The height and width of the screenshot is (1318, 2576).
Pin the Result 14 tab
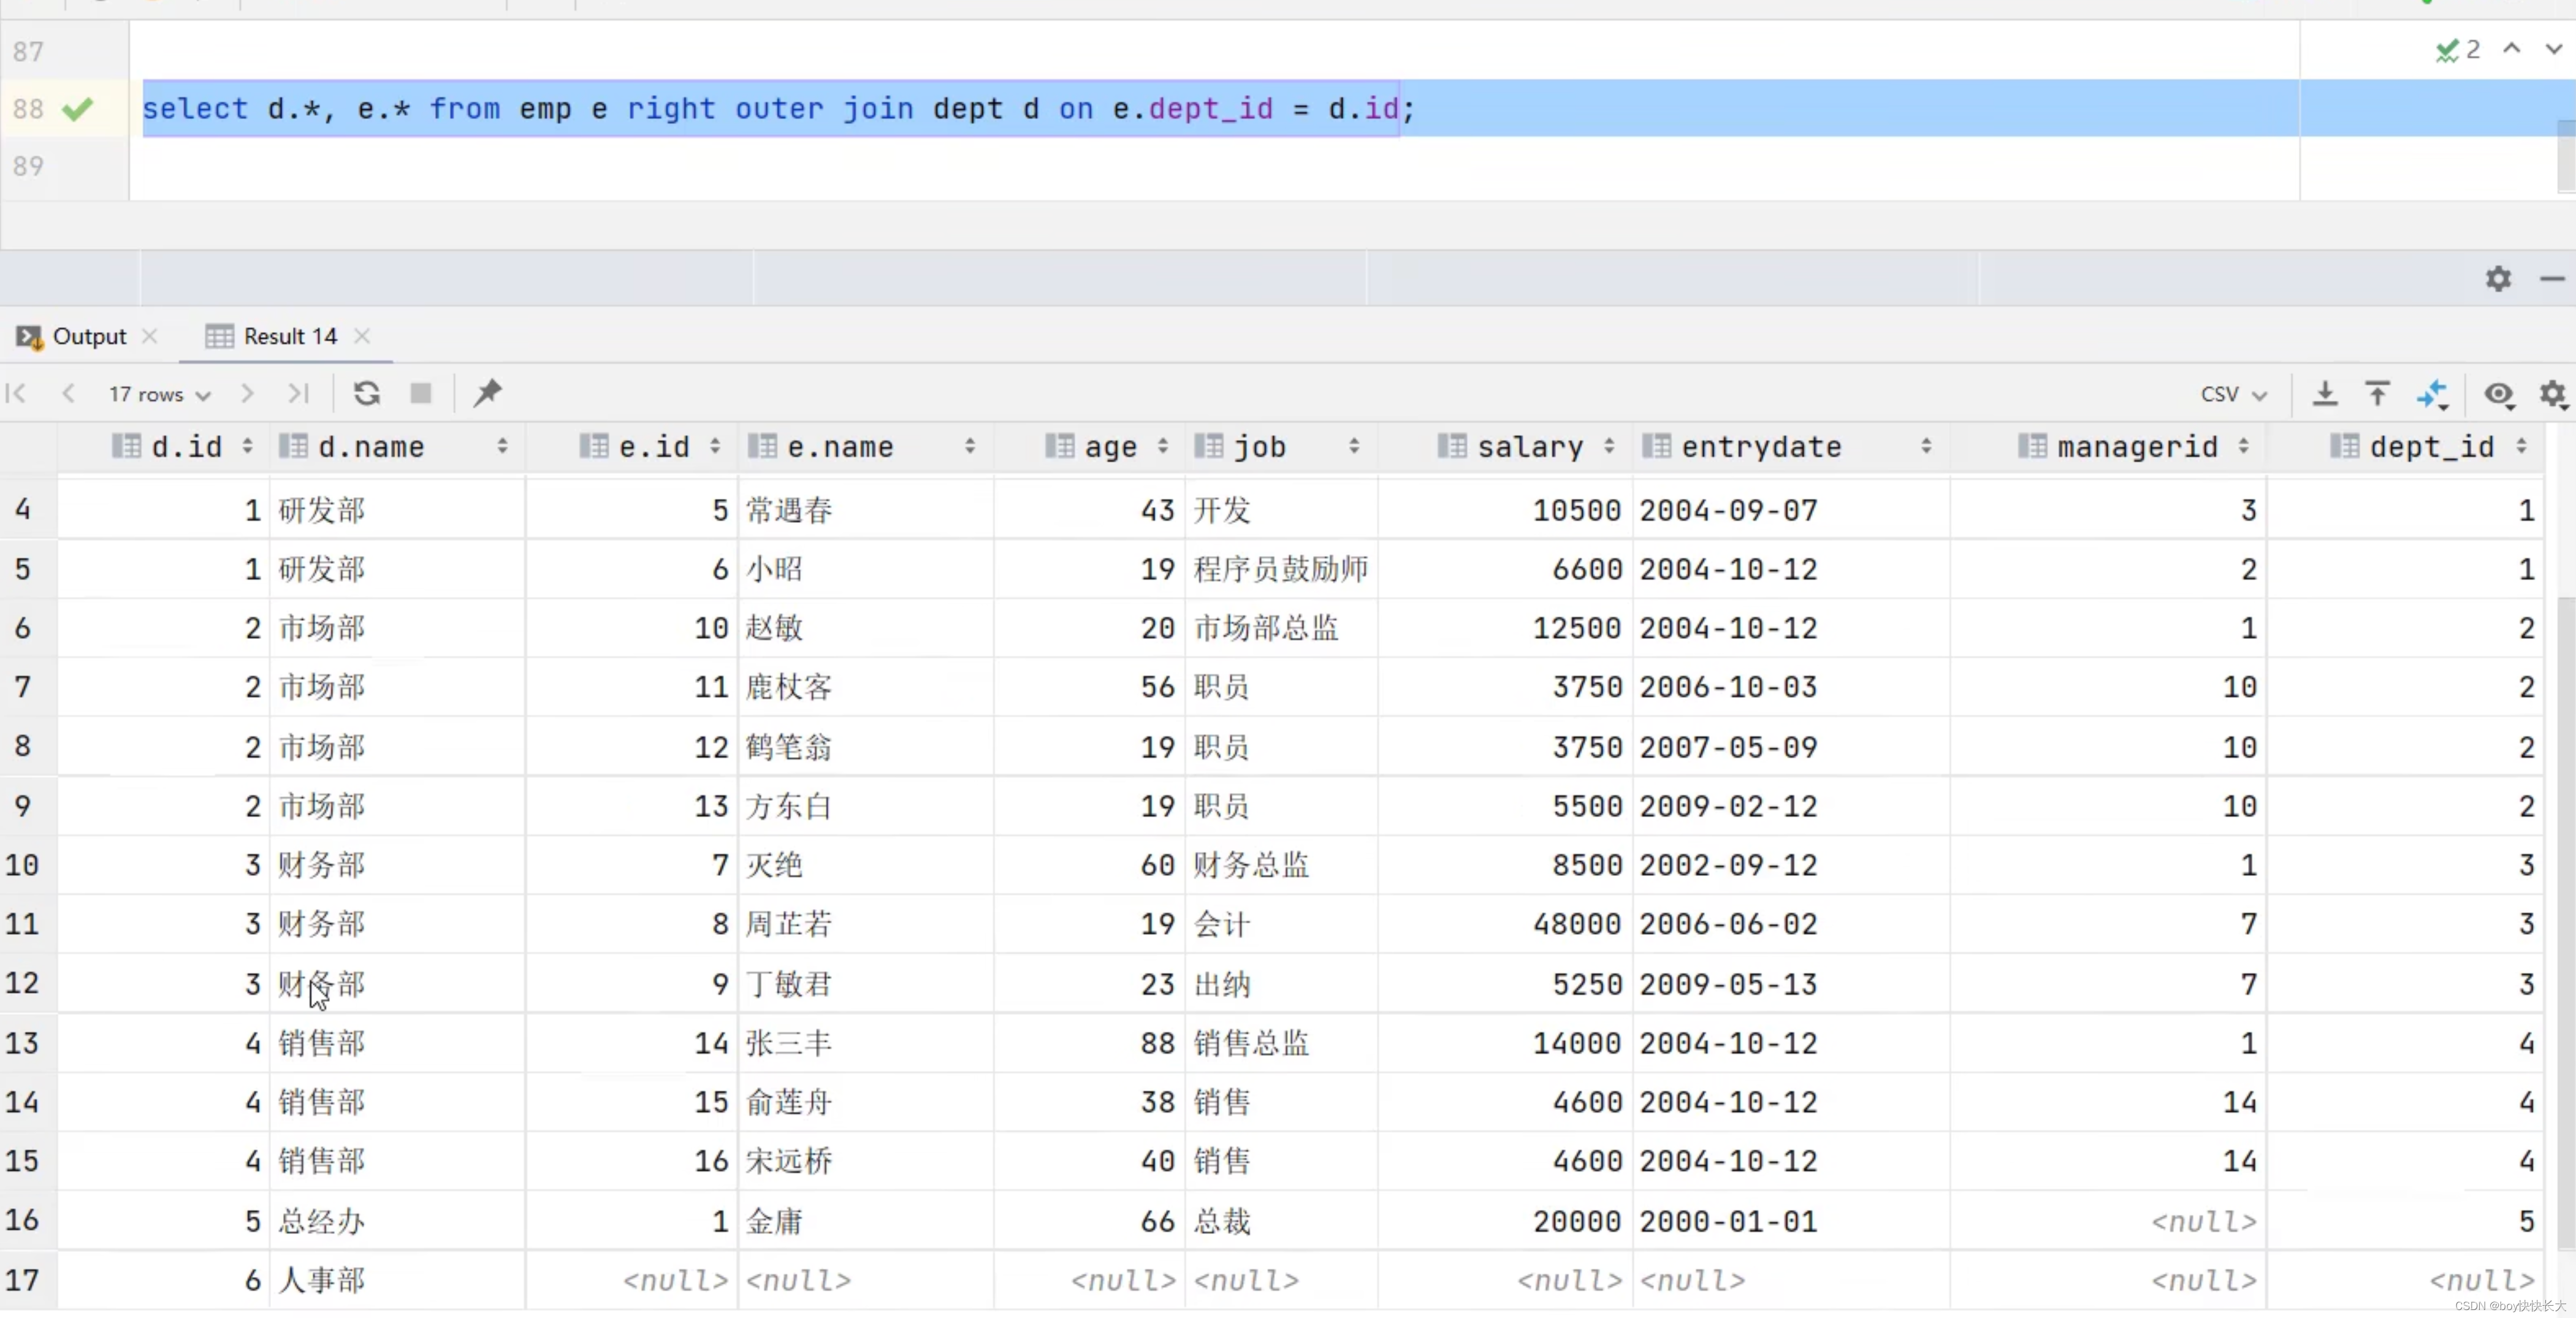coord(488,393)
